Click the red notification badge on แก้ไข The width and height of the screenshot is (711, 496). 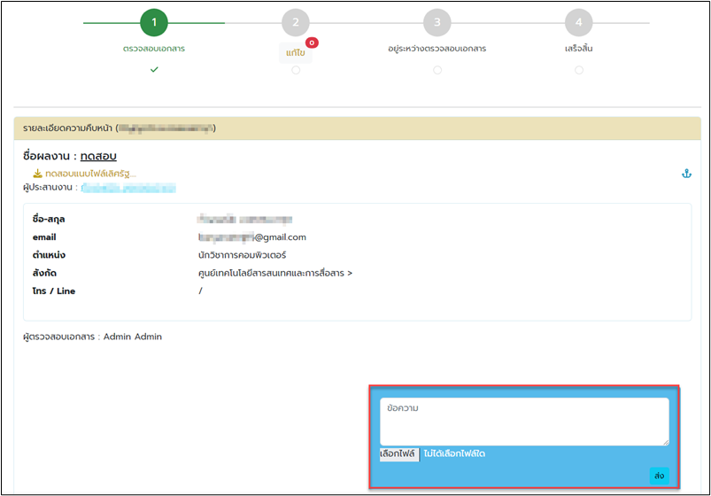click(x=312, y=43)
